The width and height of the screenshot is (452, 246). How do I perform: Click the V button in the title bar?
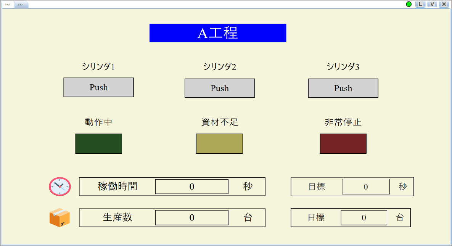point(432,4)
